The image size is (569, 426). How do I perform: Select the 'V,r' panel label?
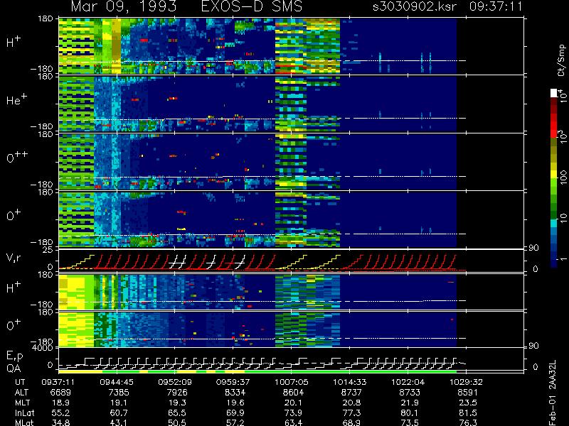14,258
